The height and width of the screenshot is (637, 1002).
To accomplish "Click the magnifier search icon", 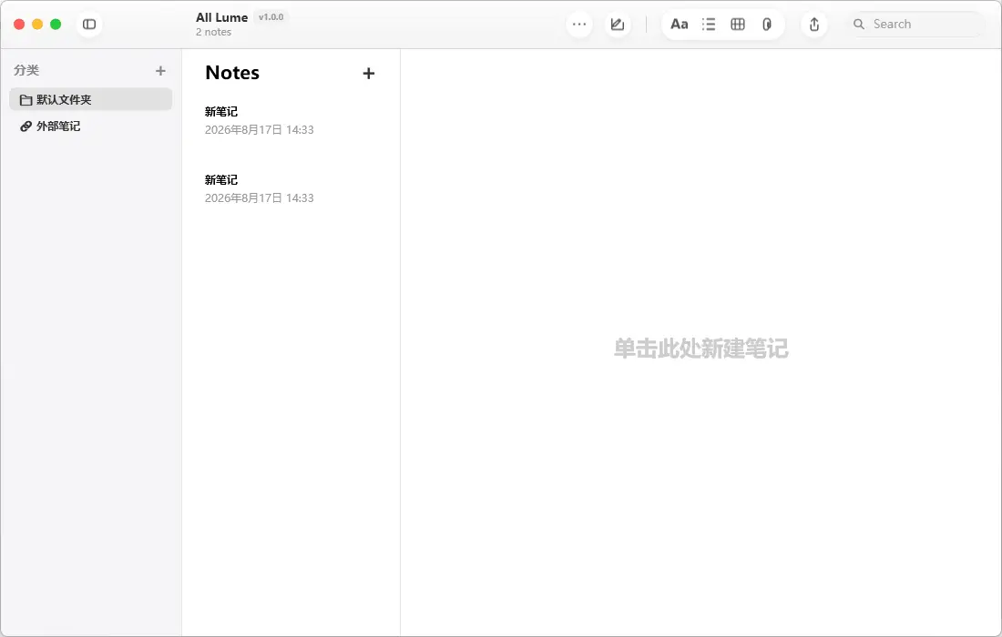I will (859, 25).
